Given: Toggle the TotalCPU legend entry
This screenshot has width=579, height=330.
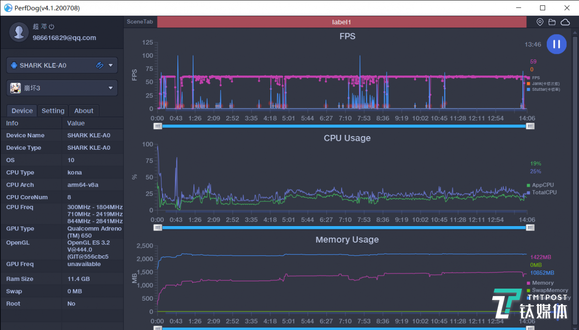Looking at the screenshot, I should (544, 192).
